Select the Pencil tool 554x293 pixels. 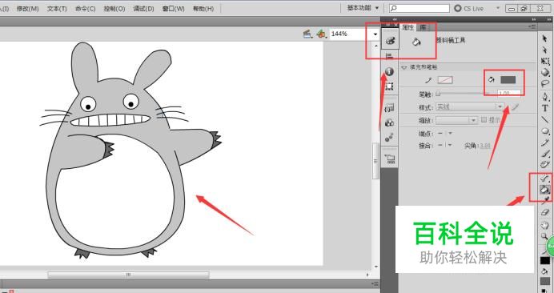pyautogui.click(x=545, y=142)
